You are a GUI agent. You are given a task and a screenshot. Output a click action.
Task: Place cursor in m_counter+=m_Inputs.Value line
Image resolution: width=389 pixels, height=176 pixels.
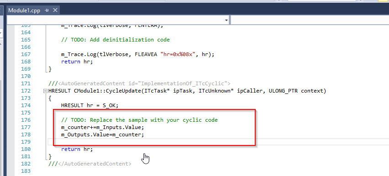102,127
